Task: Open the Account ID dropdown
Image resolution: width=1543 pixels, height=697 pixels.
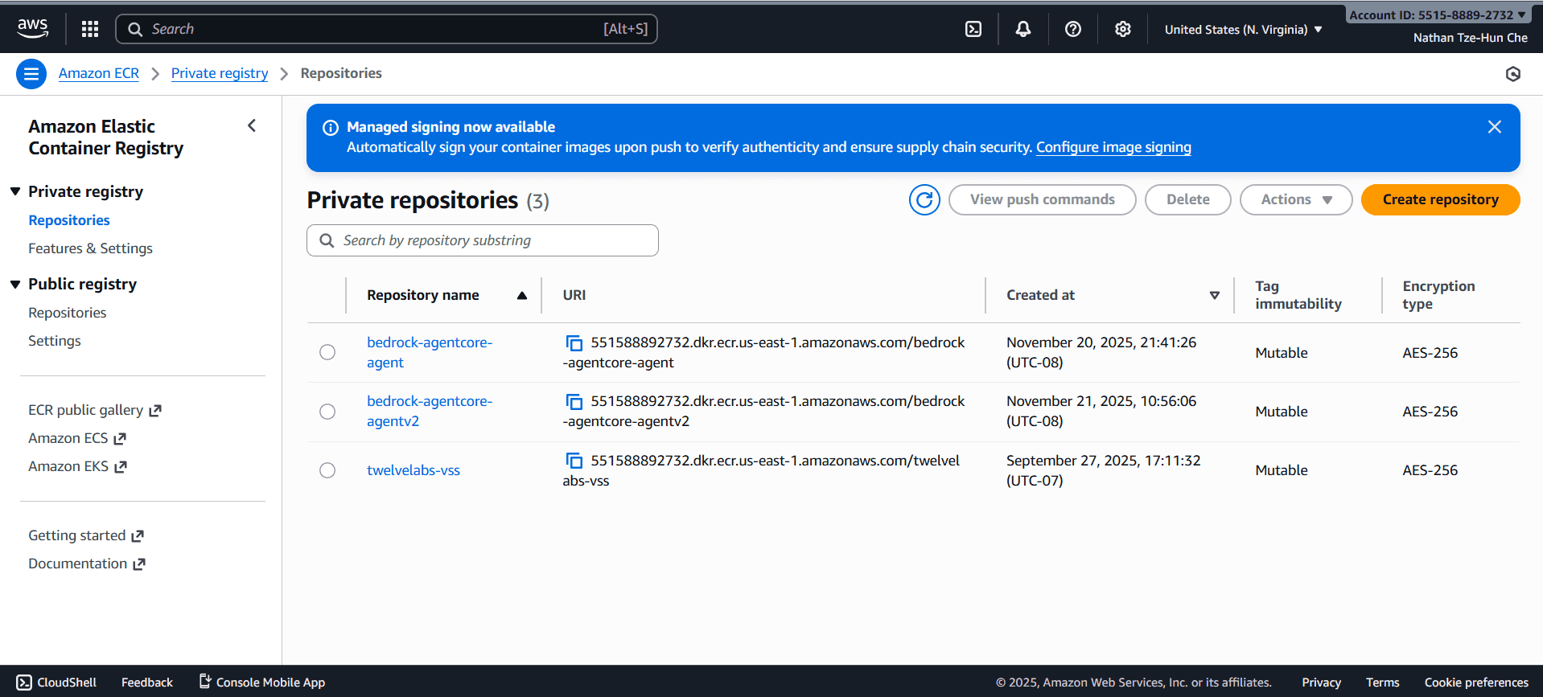Action: point(1437,14)
